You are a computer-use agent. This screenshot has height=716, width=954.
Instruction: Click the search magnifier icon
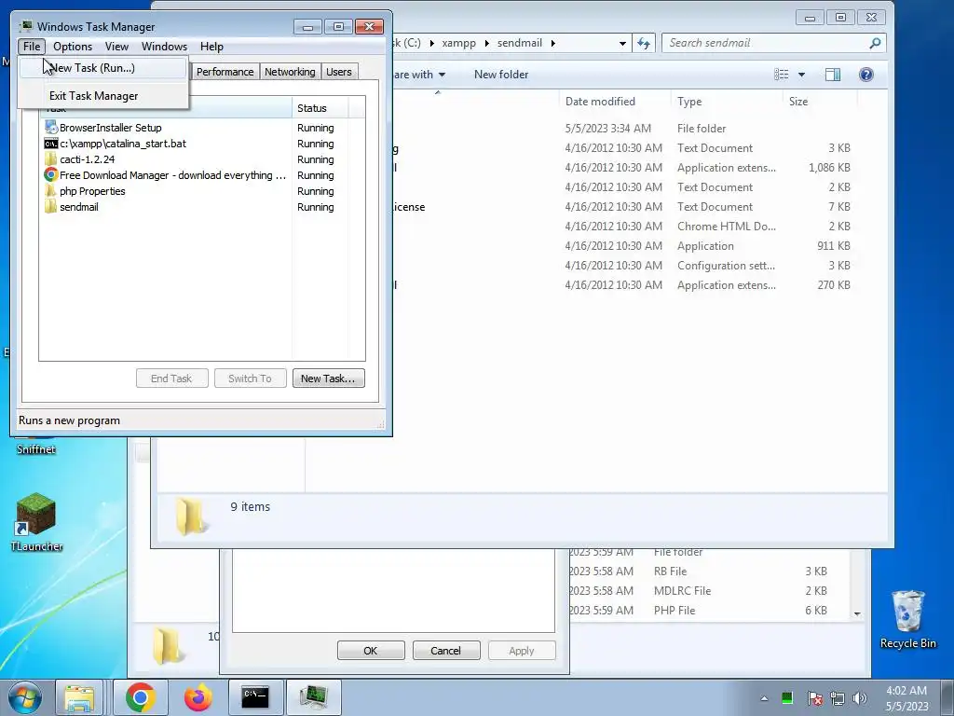(x=875, y=43)
